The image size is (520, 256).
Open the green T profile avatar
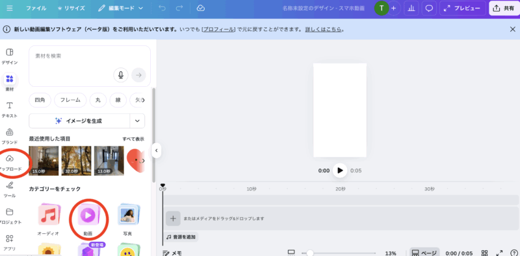(x=382, y=8)
